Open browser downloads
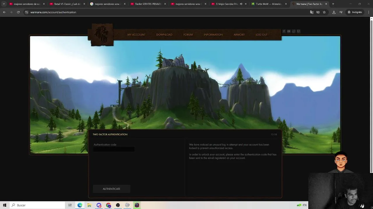Image resolution: width=373 pixels, height=209 pixels. pyautogui.click(x=334, y=12)
